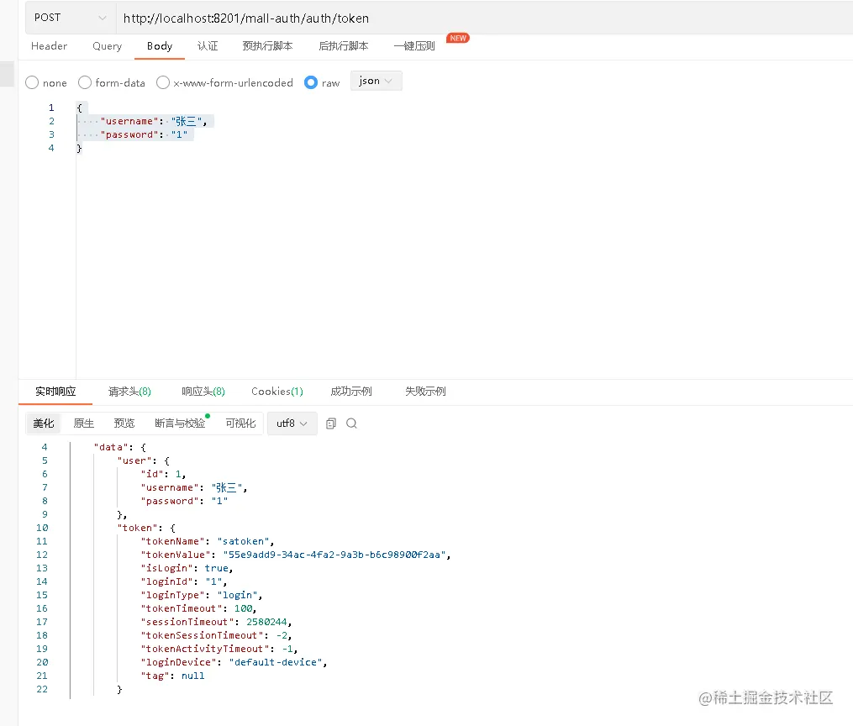Screen dimensions: 853x726
Task: Switch to the Query tab
Action: pyautogui.click(x=108, y=46)
